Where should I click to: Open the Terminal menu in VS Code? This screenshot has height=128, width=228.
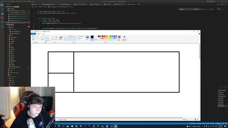[29, 1]
